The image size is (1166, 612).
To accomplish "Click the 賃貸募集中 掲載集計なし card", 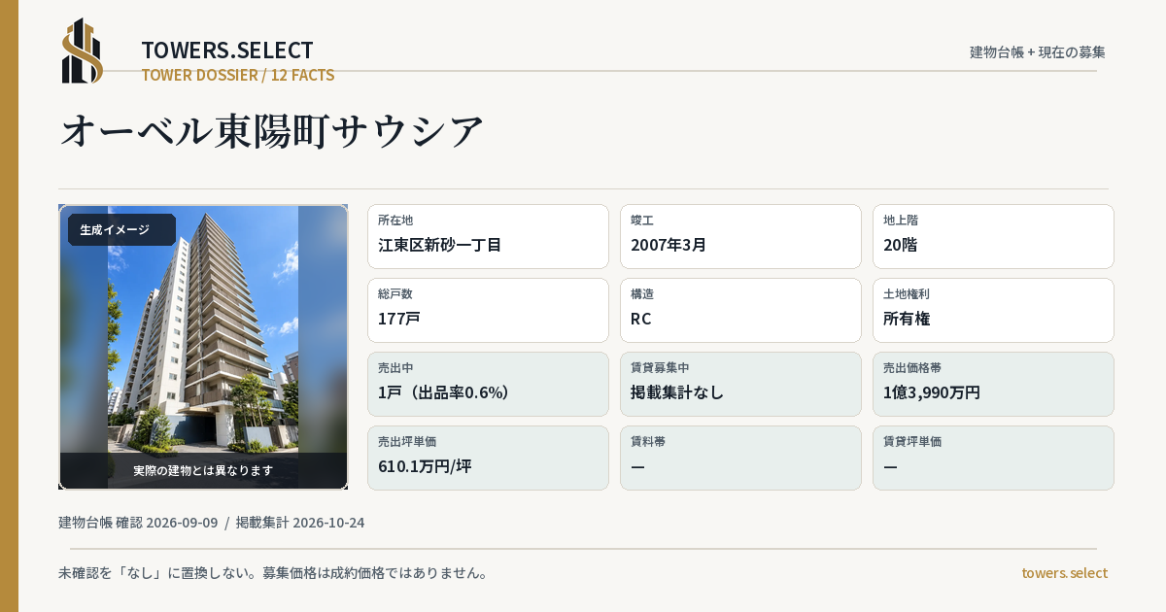I will coord(740,384).
